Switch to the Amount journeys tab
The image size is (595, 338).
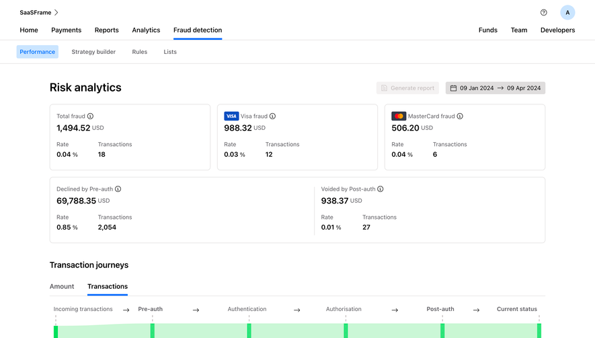pos(62,286)
